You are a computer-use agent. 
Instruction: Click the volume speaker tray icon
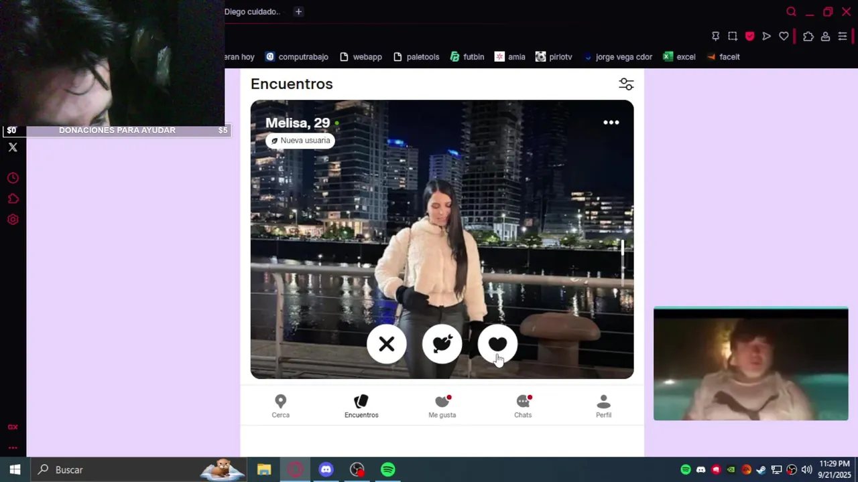(x=806, y=470)
